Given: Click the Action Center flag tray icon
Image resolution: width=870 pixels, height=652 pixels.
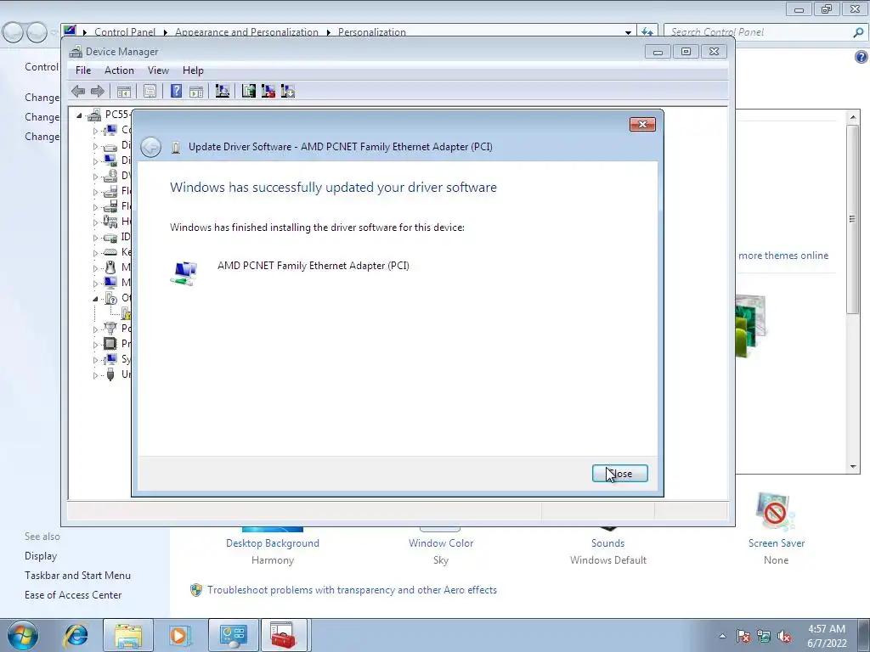Looking at the screenshot, I should [x=743, y=637].
